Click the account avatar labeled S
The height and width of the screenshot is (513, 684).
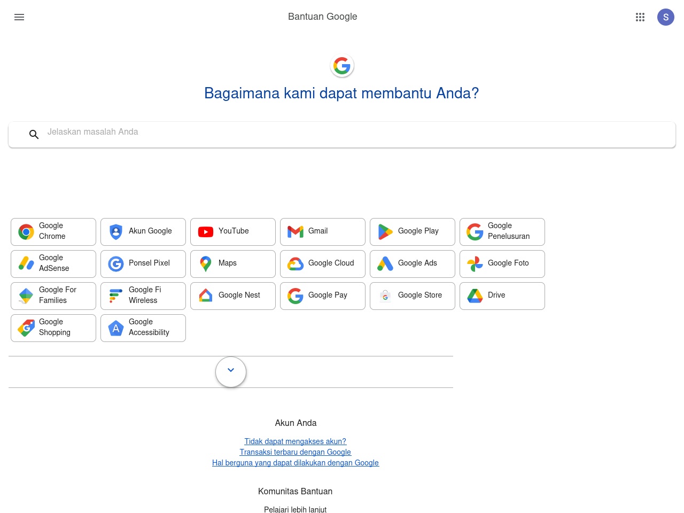tap(666, 17)
